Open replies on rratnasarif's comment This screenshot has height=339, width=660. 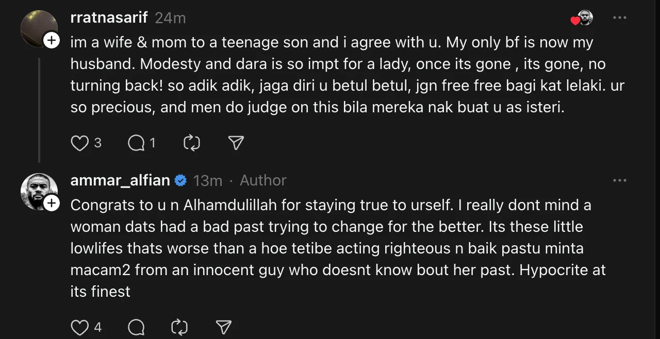pos(137,143)
